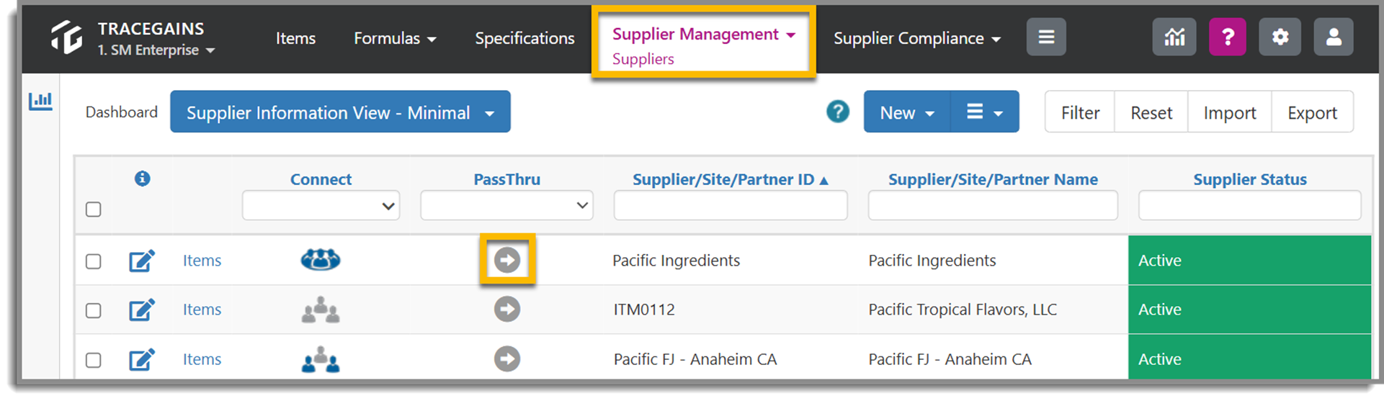Click PassThru arrow for Pacific FJ - Anaheim CA
Screen dimensions: 1384x401
pos(507,359)
